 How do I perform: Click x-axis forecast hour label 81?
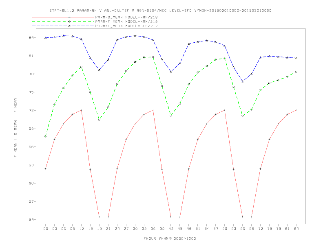point(288,229)
